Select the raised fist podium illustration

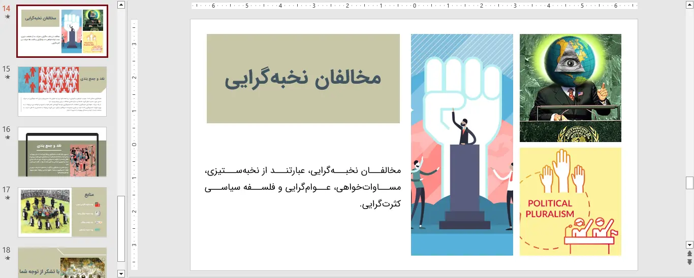(462, 145)
